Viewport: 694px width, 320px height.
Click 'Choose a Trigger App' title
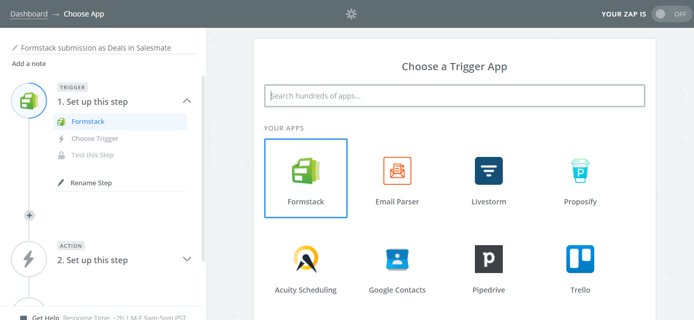click(455, 67)
